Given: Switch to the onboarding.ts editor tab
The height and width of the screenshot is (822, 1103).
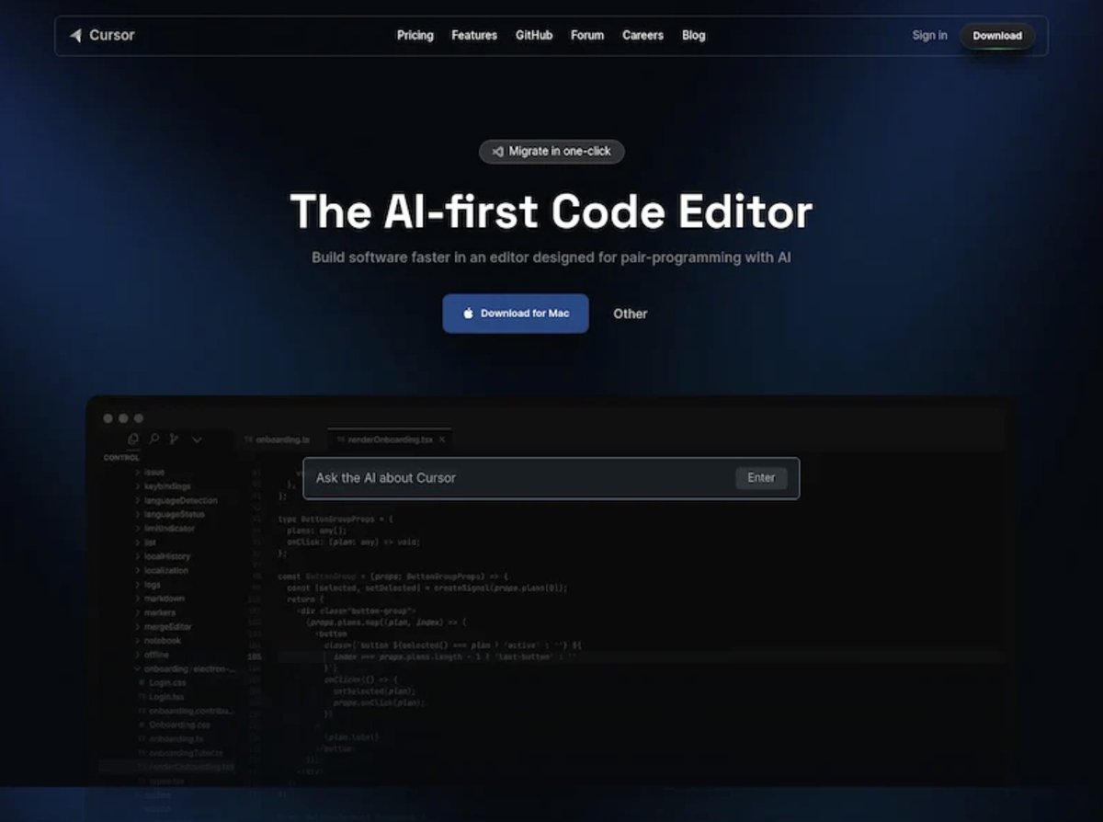Looking at the screenshot, I should [x=279, y=440].
